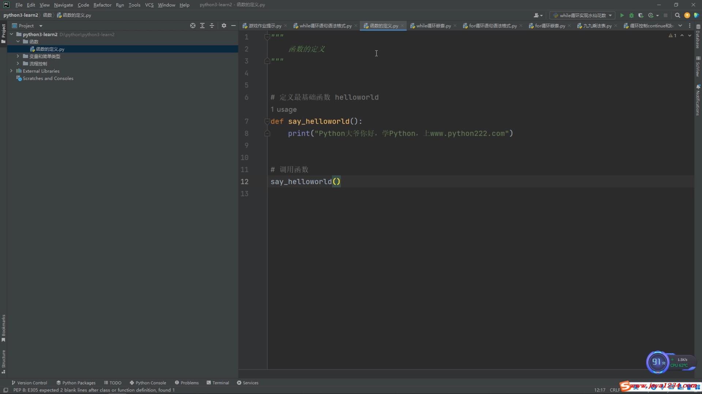Click the orange IDE update icon

point(687,15)
